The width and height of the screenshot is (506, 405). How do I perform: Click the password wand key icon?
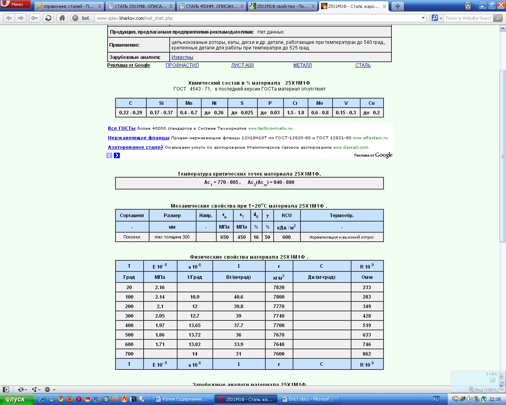coord(35,18)
